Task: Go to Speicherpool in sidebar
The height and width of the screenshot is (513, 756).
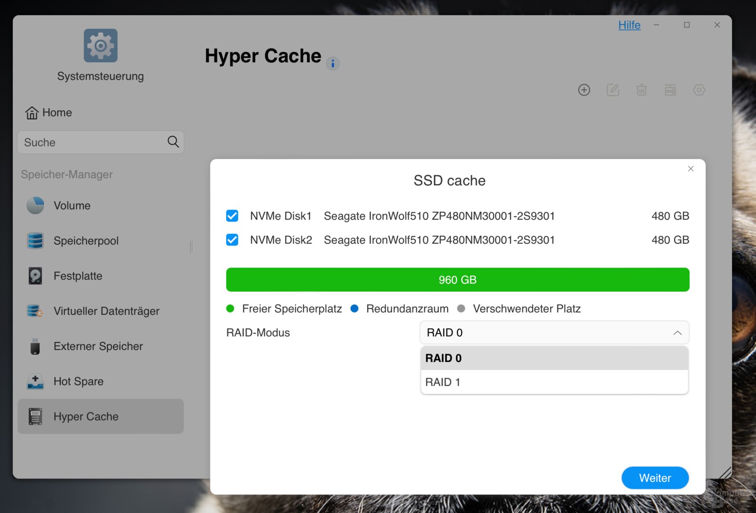Action: (86, 241)
